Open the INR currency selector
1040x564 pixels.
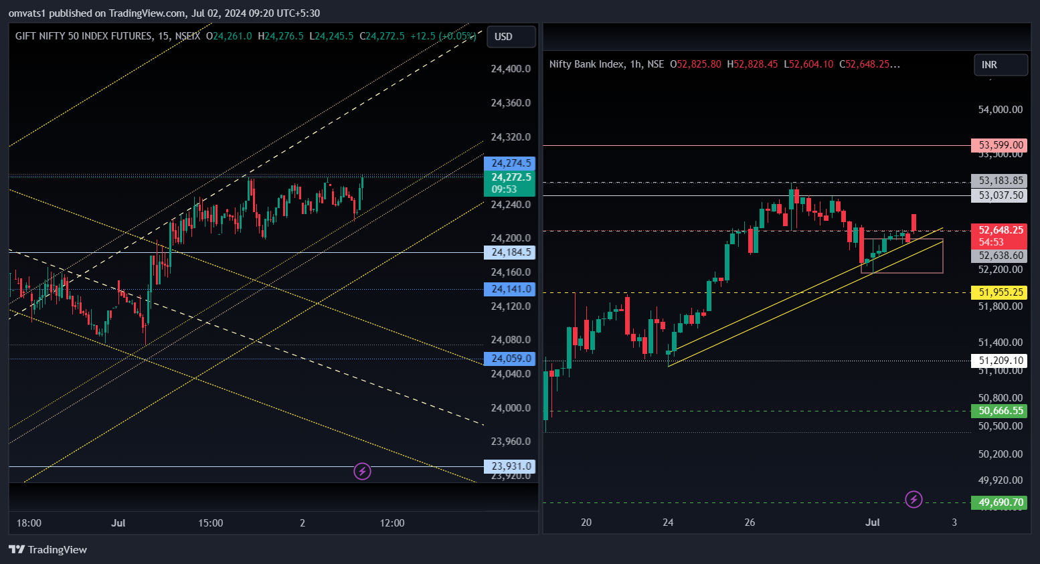coord(1001,65)
